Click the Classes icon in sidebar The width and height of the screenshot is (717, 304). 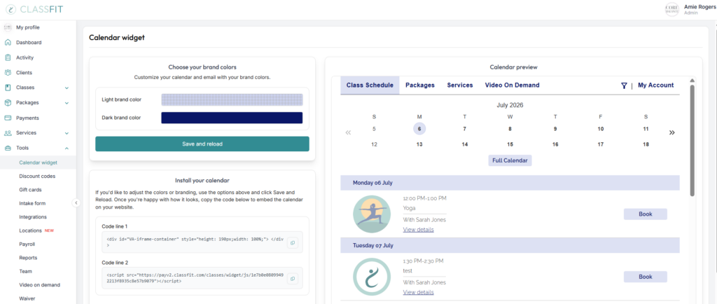point(8,88)
